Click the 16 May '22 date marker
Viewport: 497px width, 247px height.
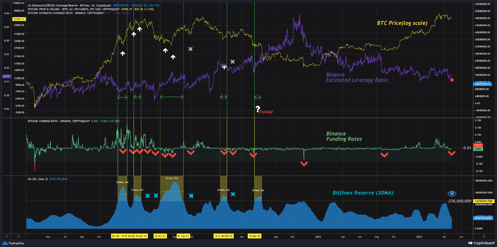pos(255,236)
